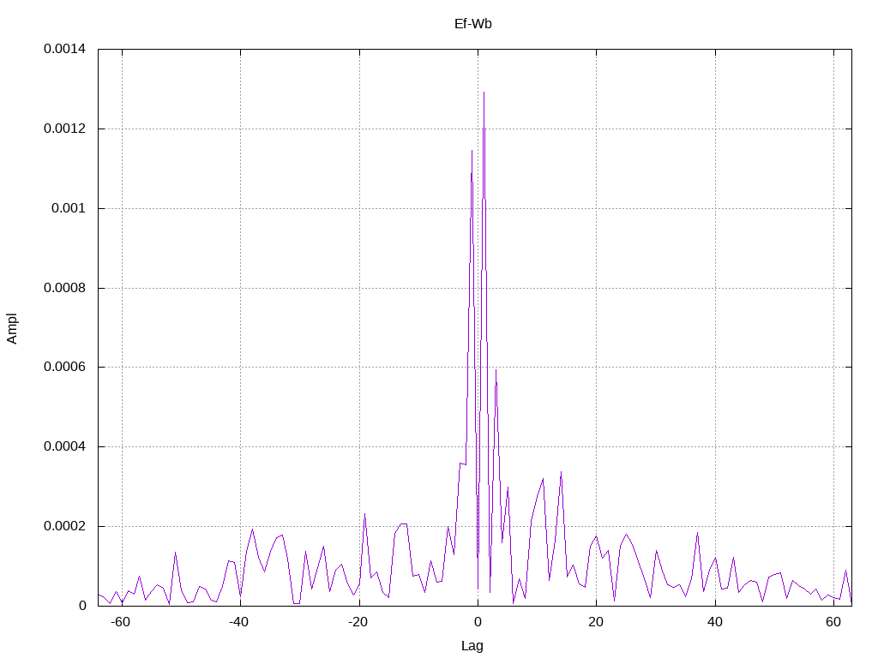Viewport: 878px width, 658px height.
Task: Click the y-axis tick label 0.0006
Action: (x=64, y=367)
